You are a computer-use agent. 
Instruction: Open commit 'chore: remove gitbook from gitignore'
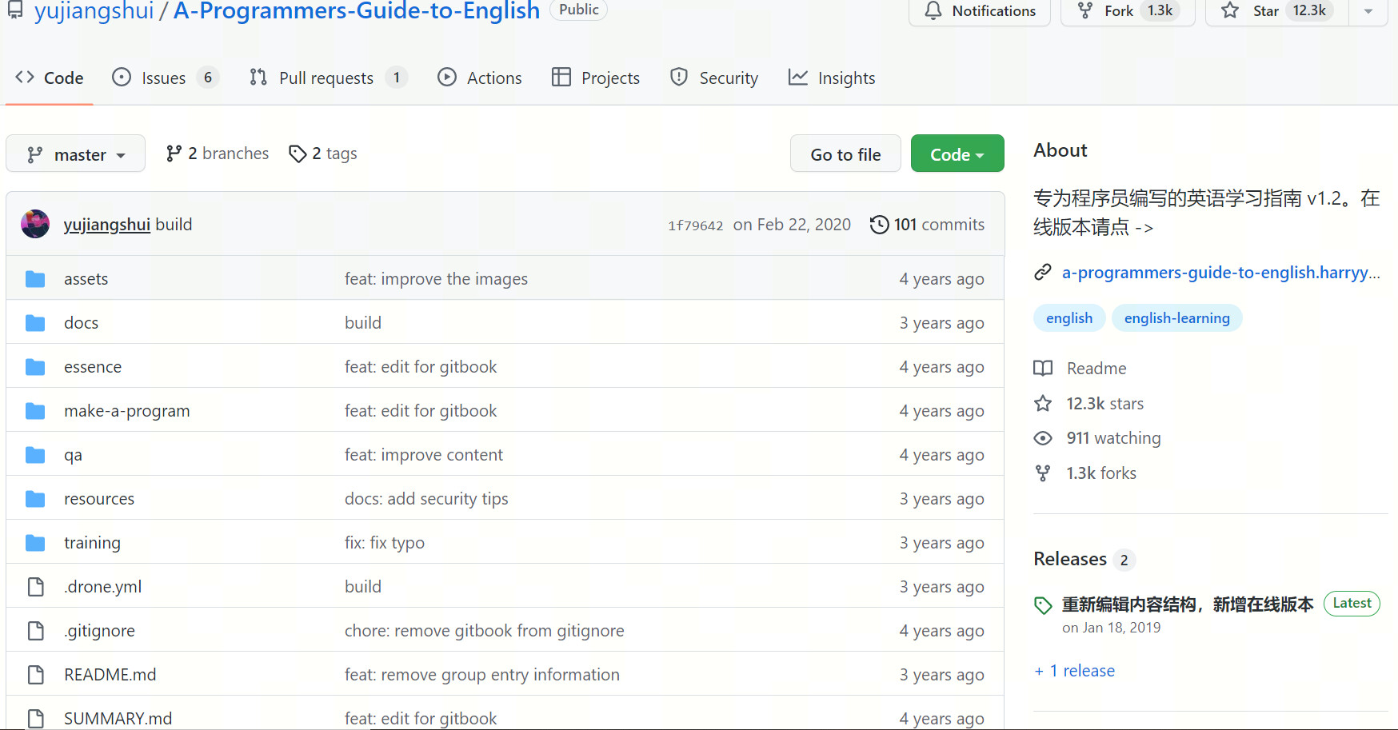point(485,631)
